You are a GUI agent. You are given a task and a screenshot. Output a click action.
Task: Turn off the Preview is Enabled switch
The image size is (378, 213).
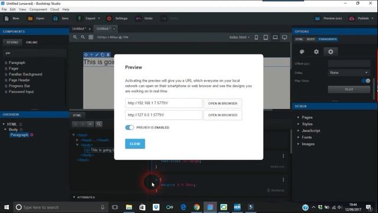point(129,128)
